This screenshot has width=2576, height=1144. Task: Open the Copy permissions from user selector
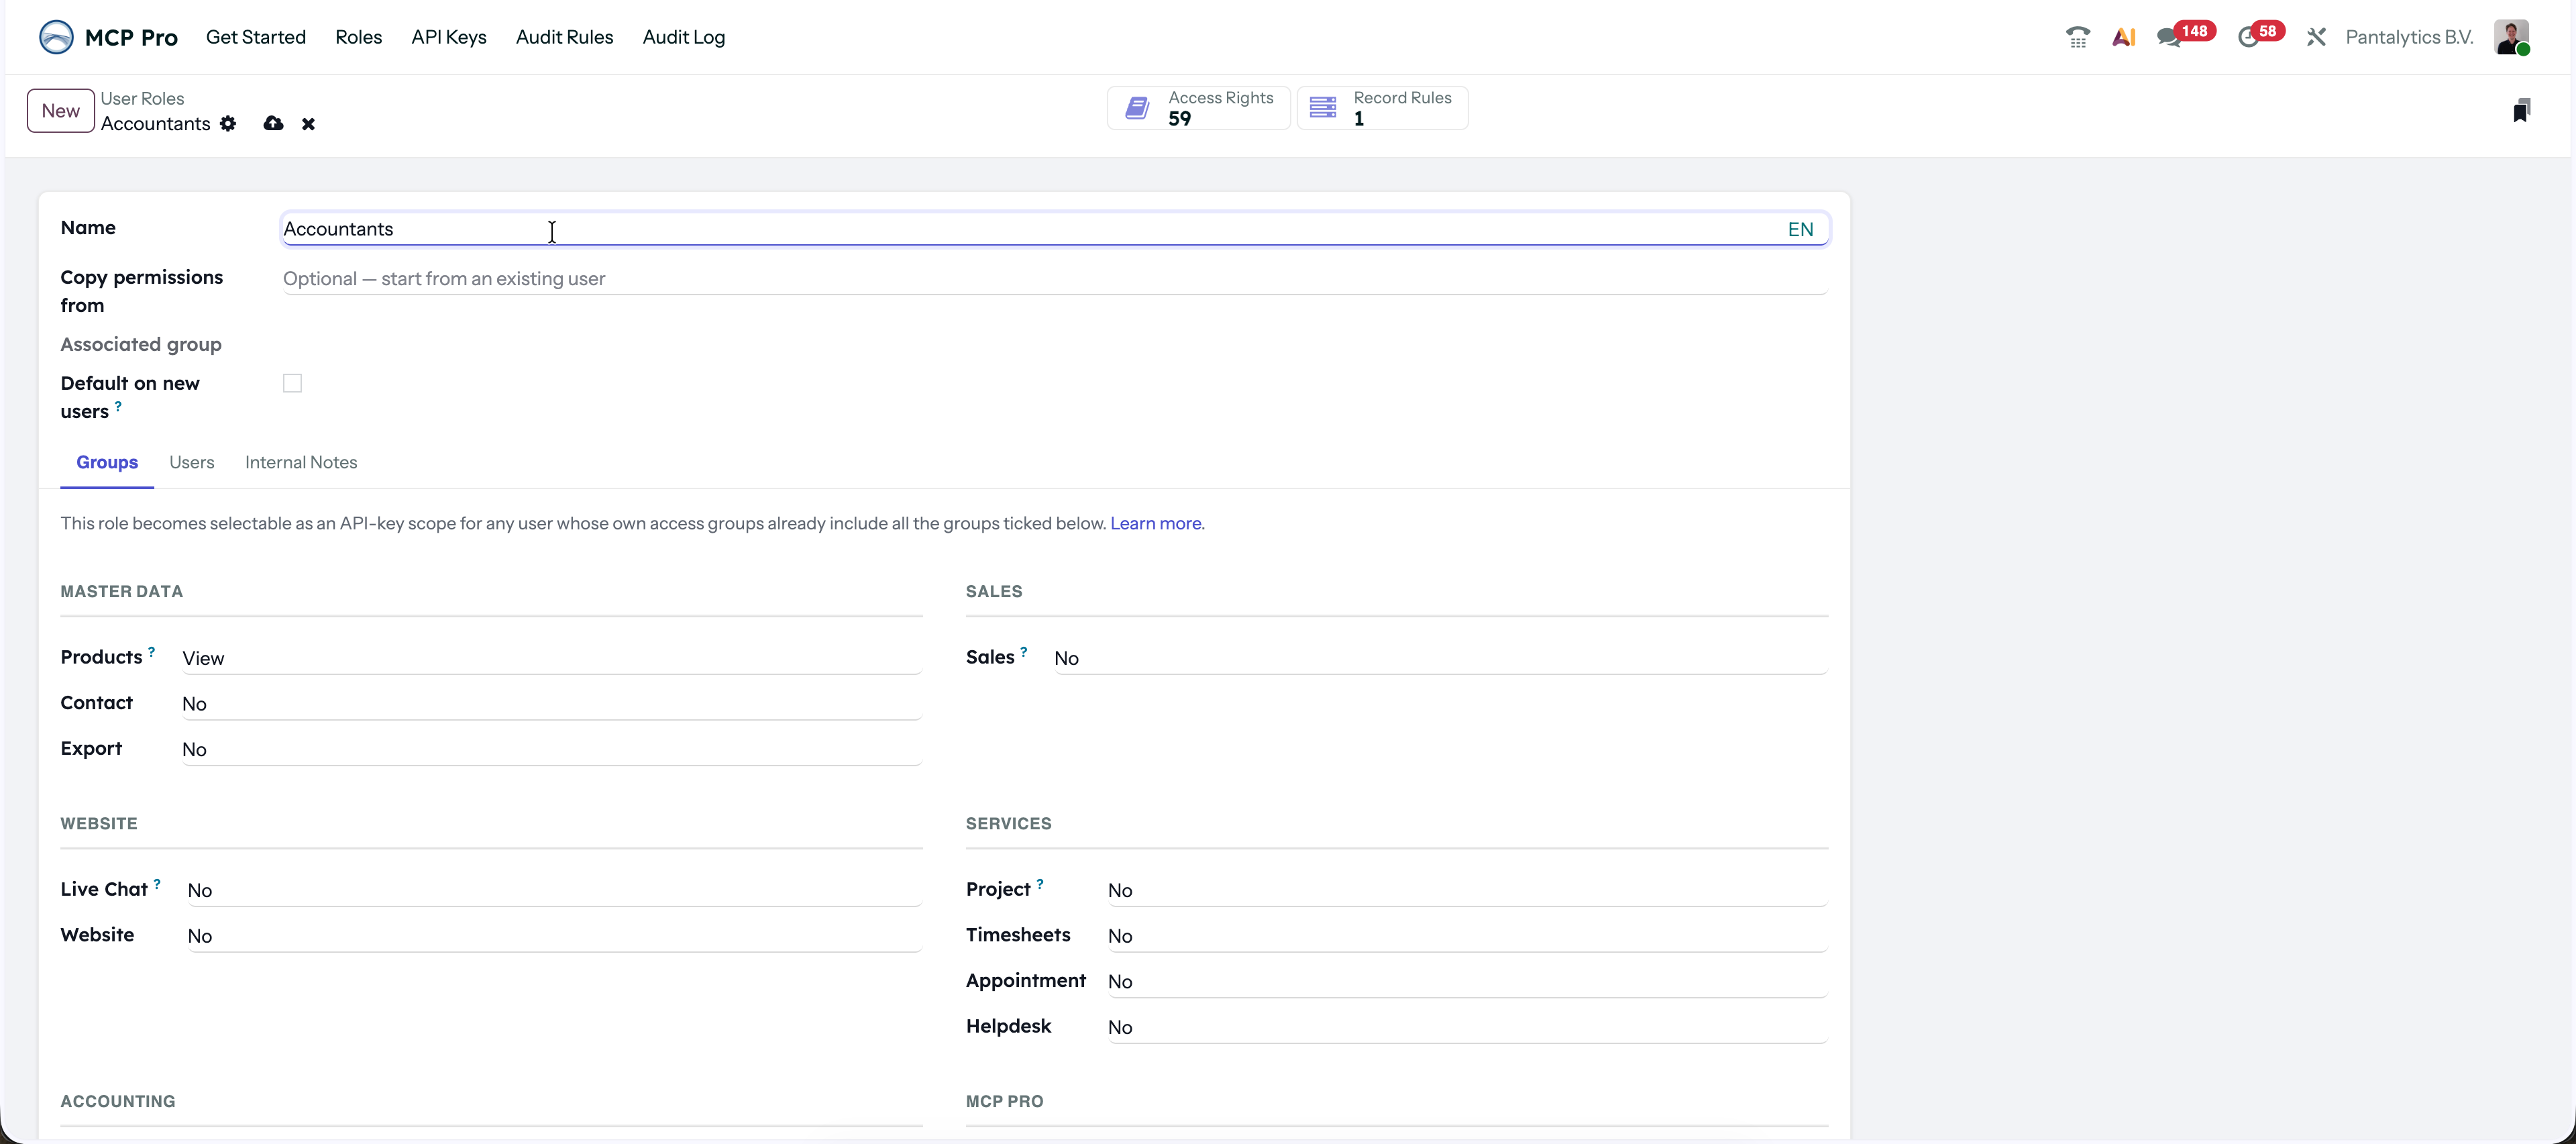tap(1055, 279)
